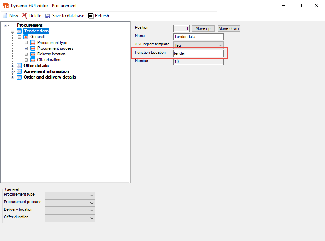Click the Tender data node icon

[19, 31]
